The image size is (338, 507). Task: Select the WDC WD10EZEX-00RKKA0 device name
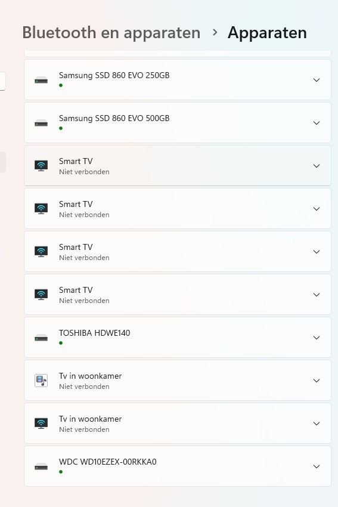[108, 462]
